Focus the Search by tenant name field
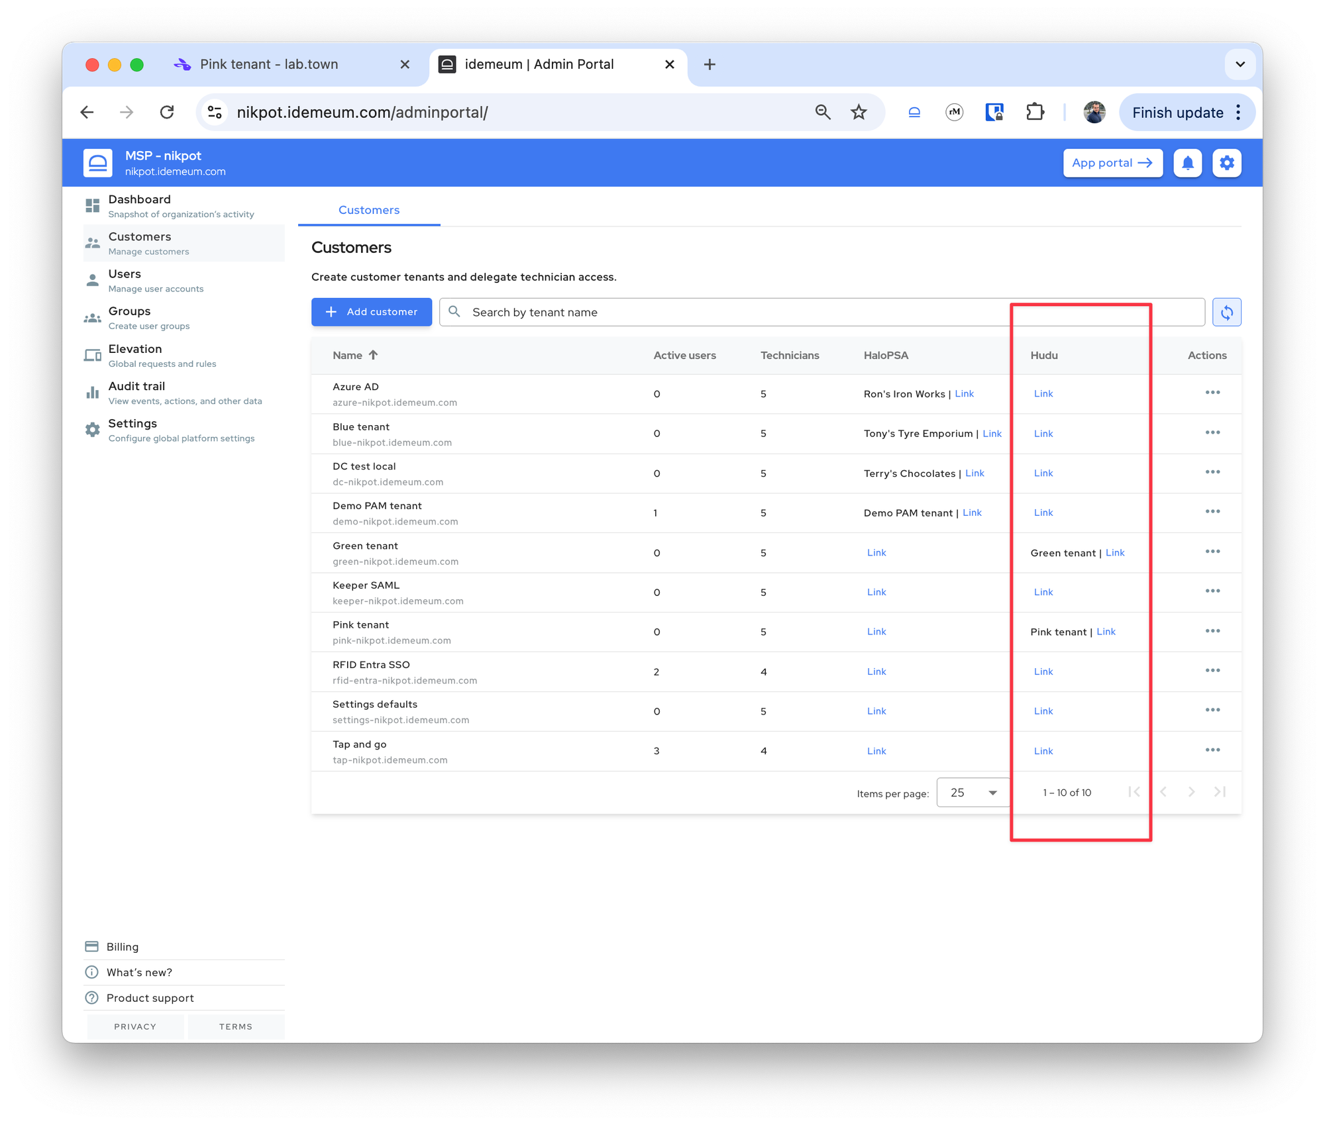 click(x=822, y=312)
